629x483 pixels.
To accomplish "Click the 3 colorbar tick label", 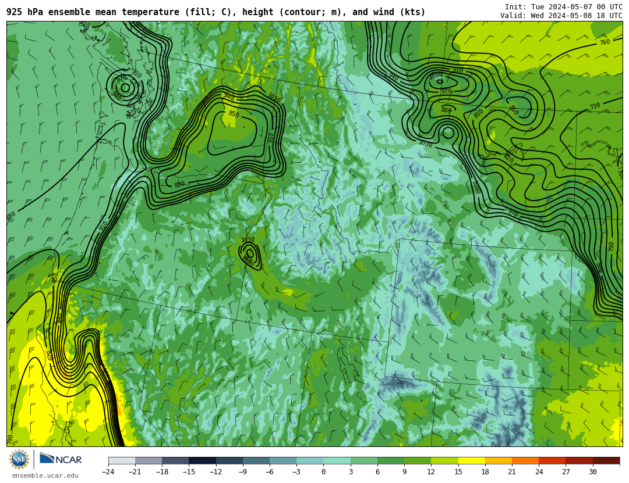I will click(351, 472).
